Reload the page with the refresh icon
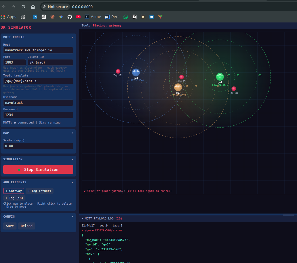 [x=23, y=7]
